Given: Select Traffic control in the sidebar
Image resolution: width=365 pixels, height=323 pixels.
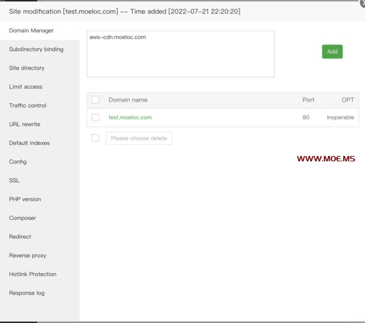Looking at the screenshot, I should pos(28,106).
